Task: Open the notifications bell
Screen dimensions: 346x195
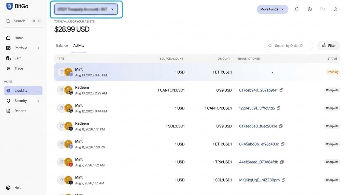Action: (297, 9)
